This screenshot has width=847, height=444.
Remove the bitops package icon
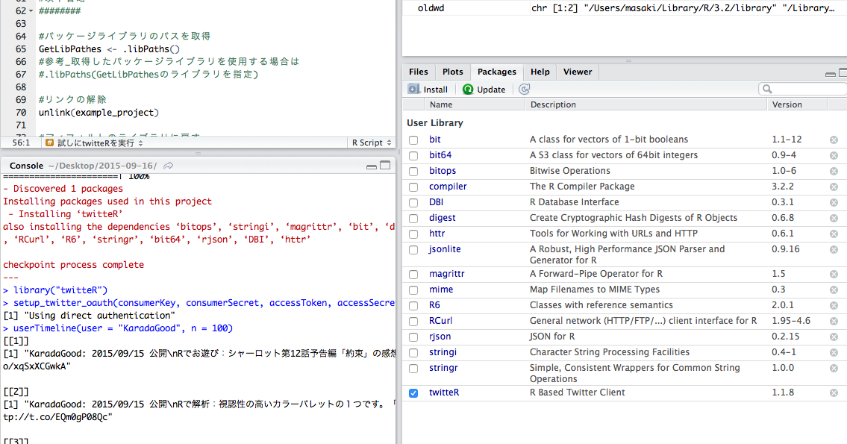pos(834,171)
